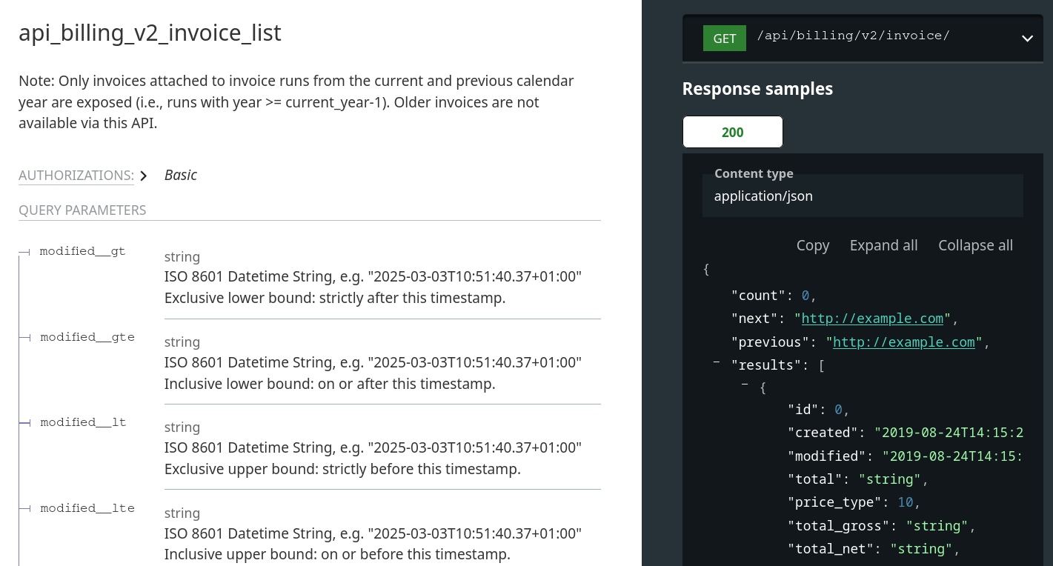This screenshot has height=566, width=1053.
Task: Click the api_billing_v2_invoice_list heading
Action: (150, 33)
